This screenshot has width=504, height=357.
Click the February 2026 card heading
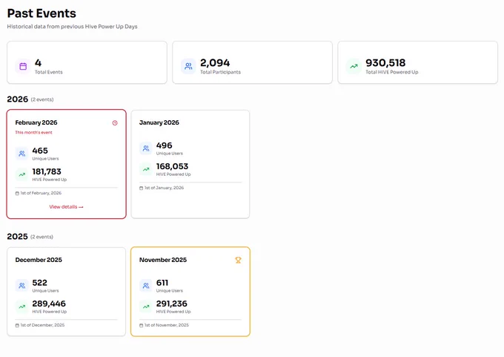click(x=36, y=122)
